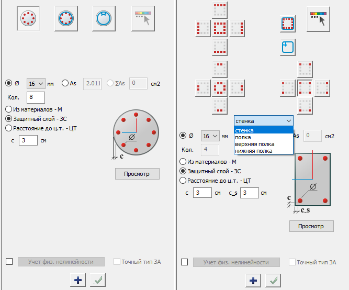
Task: Click the blue plus button in the left panel
Action: pyautogui.click(x=77, y=280)
